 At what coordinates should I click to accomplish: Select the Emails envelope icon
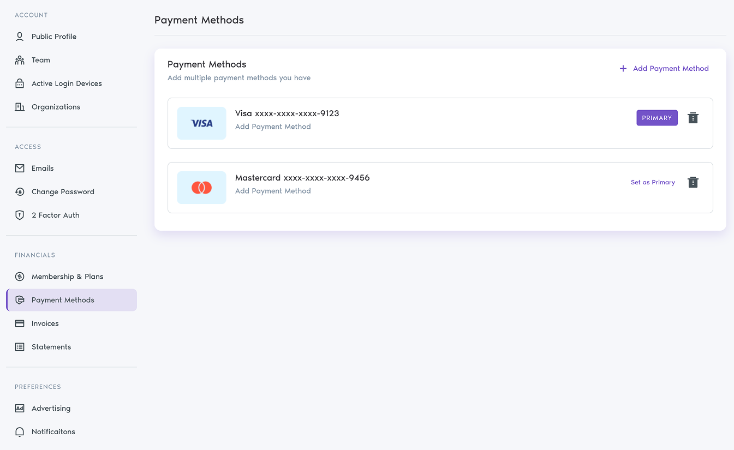tap(20, 168)
